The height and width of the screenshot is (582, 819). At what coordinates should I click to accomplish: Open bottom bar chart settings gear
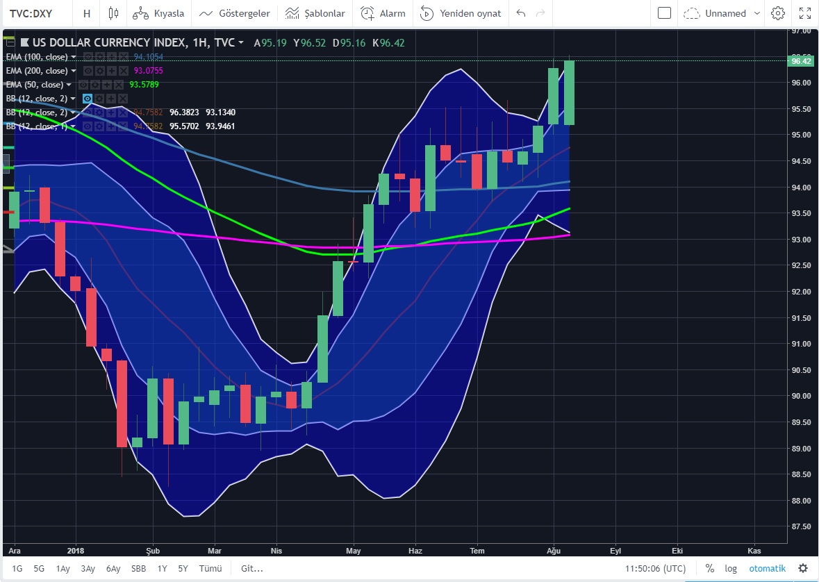(x=803, y=568)
